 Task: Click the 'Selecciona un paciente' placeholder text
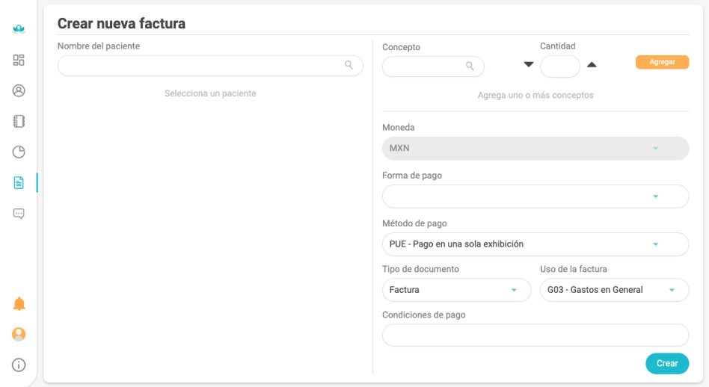[x=210, y=93]
